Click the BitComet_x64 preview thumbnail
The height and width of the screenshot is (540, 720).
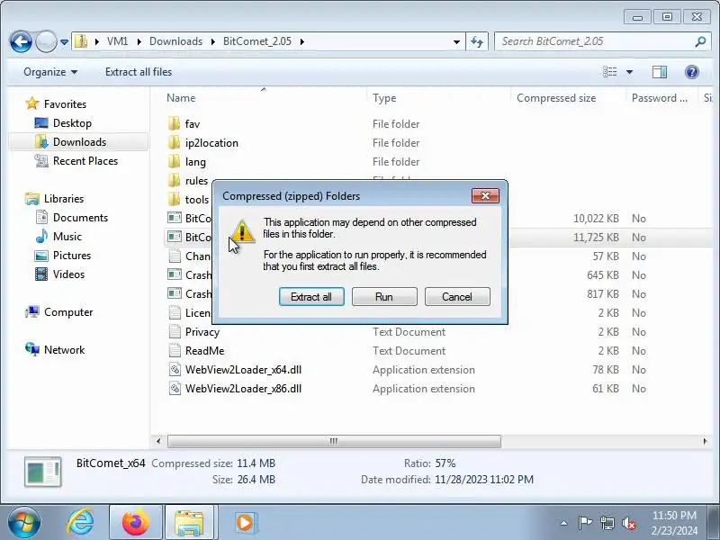pyautogui.click(x=42, y=472)
